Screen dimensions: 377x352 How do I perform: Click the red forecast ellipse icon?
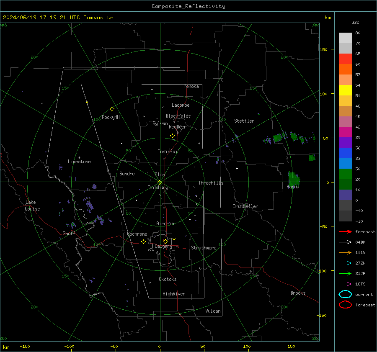coord(345,305)
